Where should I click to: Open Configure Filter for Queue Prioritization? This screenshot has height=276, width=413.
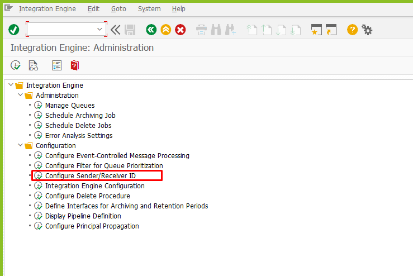(x=104, y=165)
